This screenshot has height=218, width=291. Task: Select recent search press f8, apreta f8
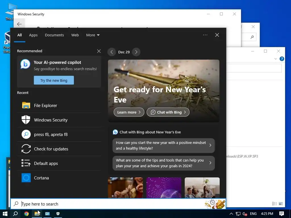(x=59, y=134)
